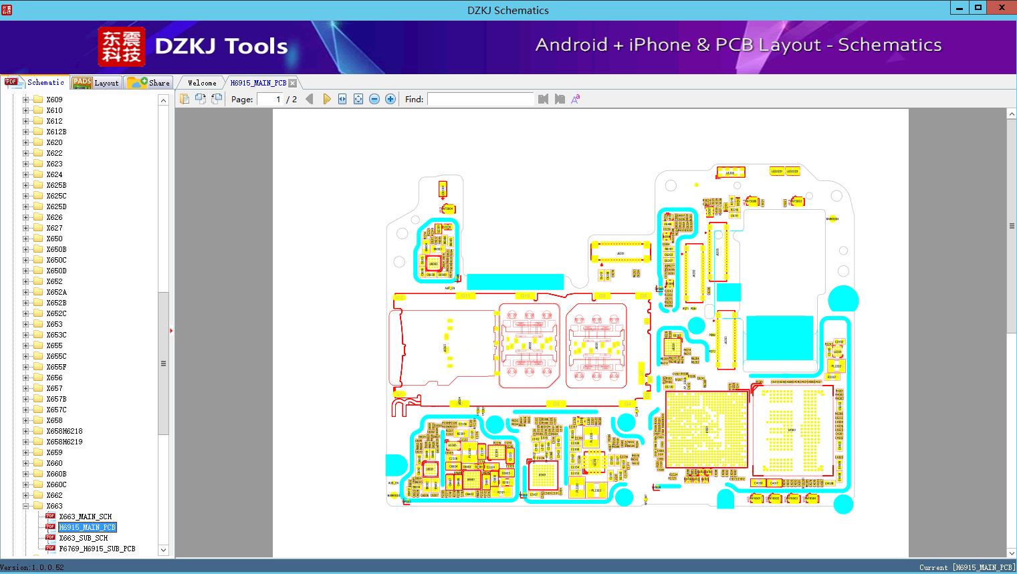Fit page to width
The height and width of the screenshot is (574, 1017).
pos(342,99)
